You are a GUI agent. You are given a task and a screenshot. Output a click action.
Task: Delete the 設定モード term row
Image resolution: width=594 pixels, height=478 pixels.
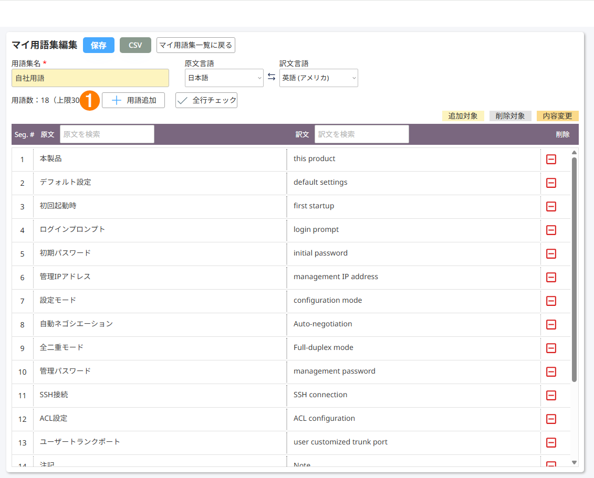tap(551, 301)
